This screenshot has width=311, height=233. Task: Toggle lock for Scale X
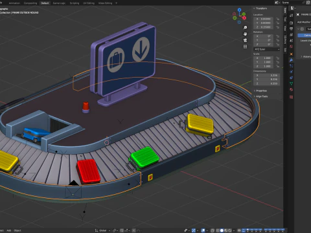pos(278,58)
